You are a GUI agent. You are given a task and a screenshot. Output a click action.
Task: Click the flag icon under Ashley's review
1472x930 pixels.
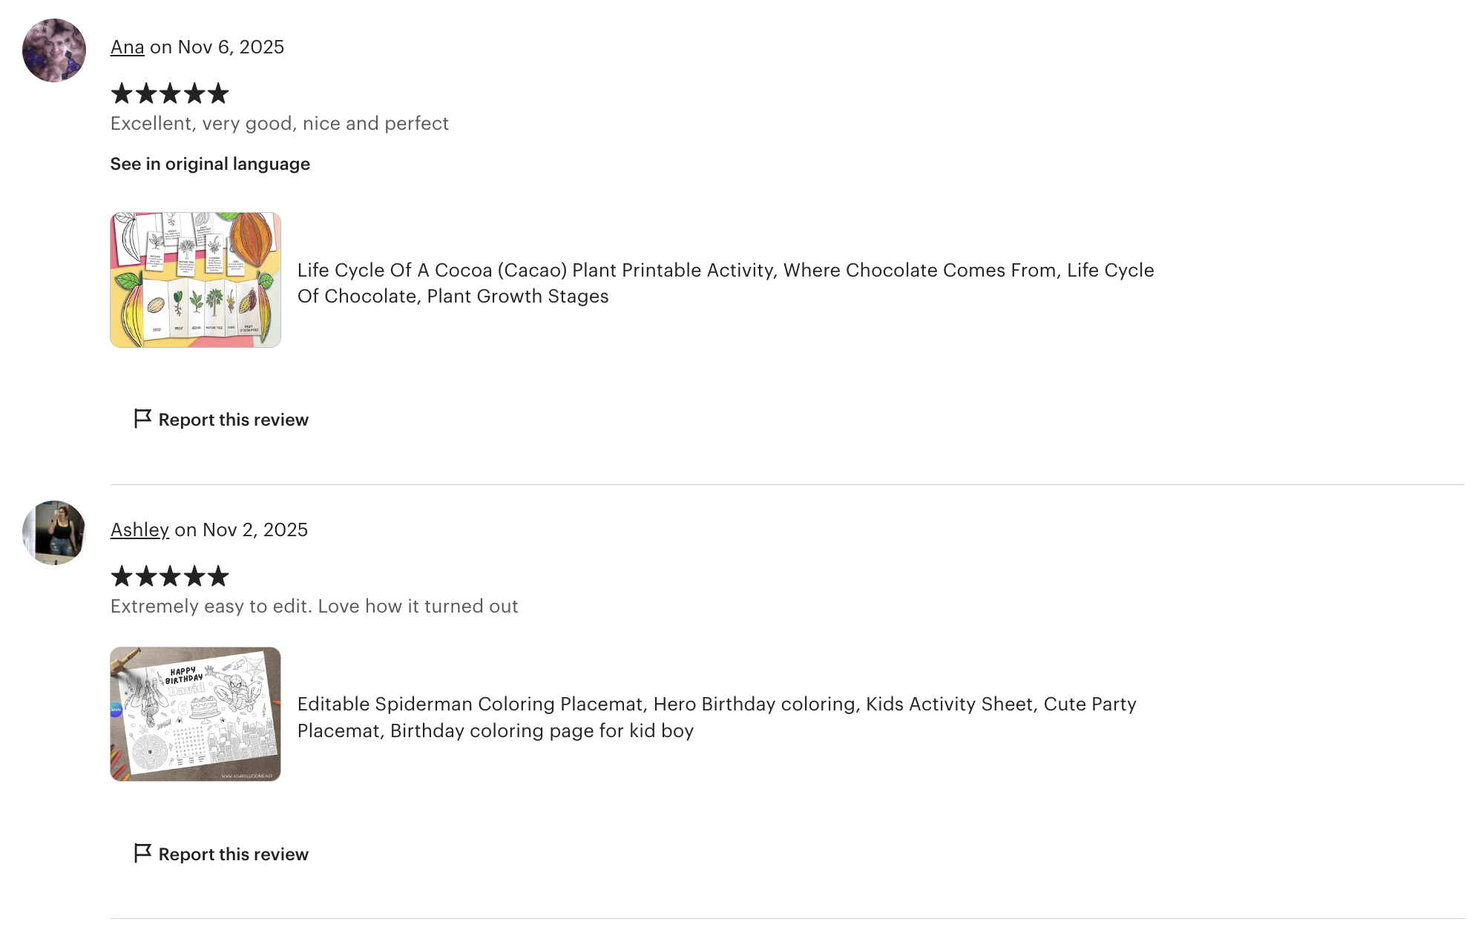tap(142, 854)
